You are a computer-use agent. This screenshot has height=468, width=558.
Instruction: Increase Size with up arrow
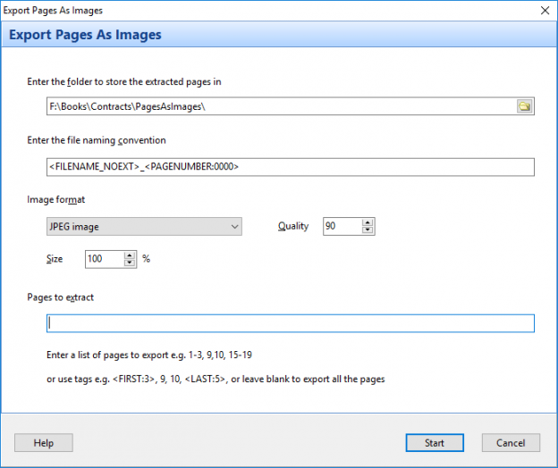130,255
